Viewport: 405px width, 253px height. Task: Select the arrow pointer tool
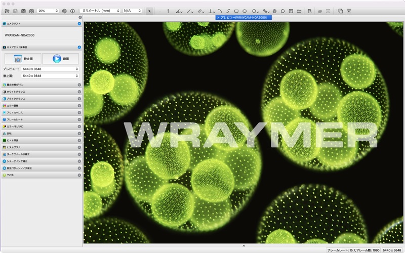coord(149,11)
